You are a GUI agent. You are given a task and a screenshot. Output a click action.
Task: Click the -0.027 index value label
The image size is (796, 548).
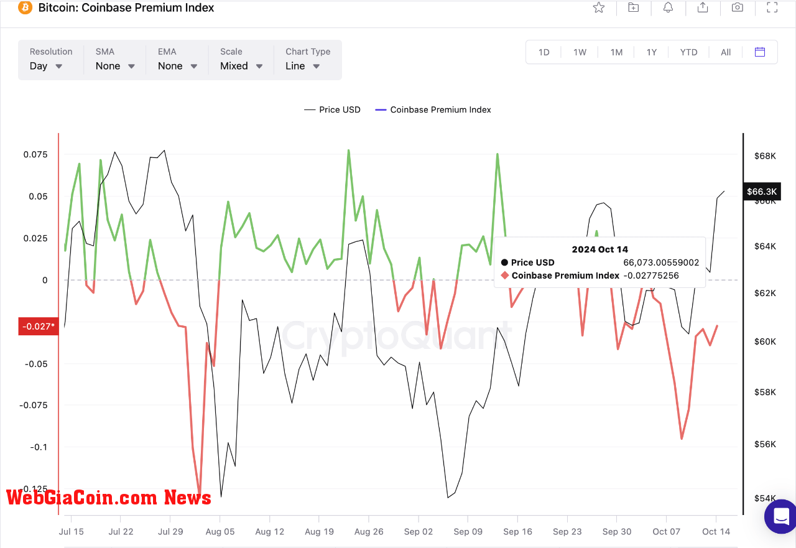(x=39, y=326)
